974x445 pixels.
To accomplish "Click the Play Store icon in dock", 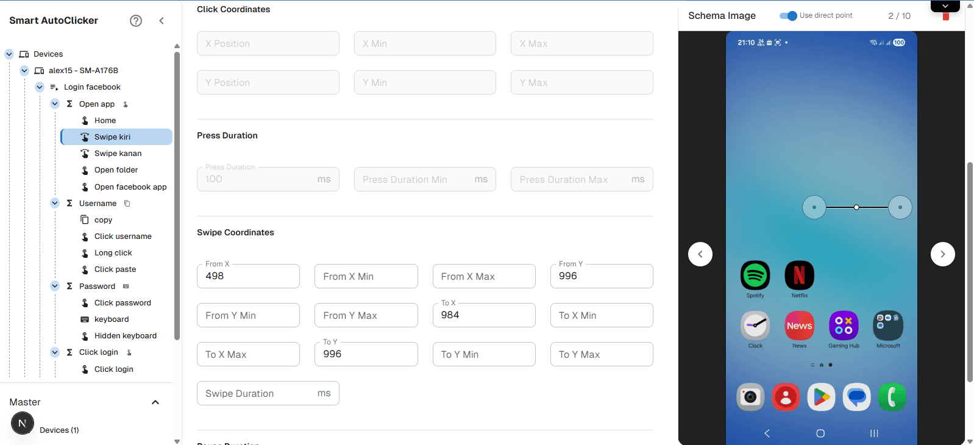I will point(821,397).
